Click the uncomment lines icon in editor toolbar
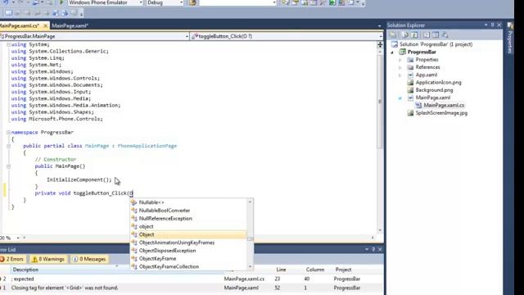This screenshot has width=524, height=295. pyautogui.click(x=65, y=13)
